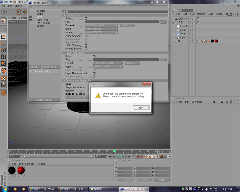Click the Disc object icon in the Objects list
This screenshot has width=240, height=192.
point(176,41)
